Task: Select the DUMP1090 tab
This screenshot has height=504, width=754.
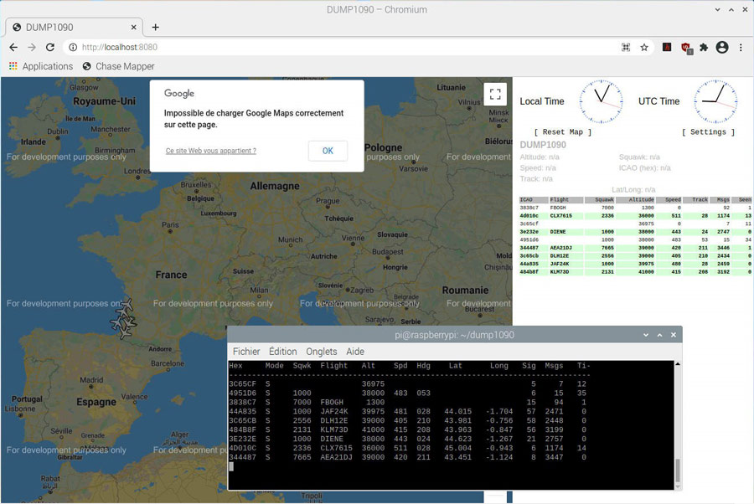Action: tap(75, 28)
